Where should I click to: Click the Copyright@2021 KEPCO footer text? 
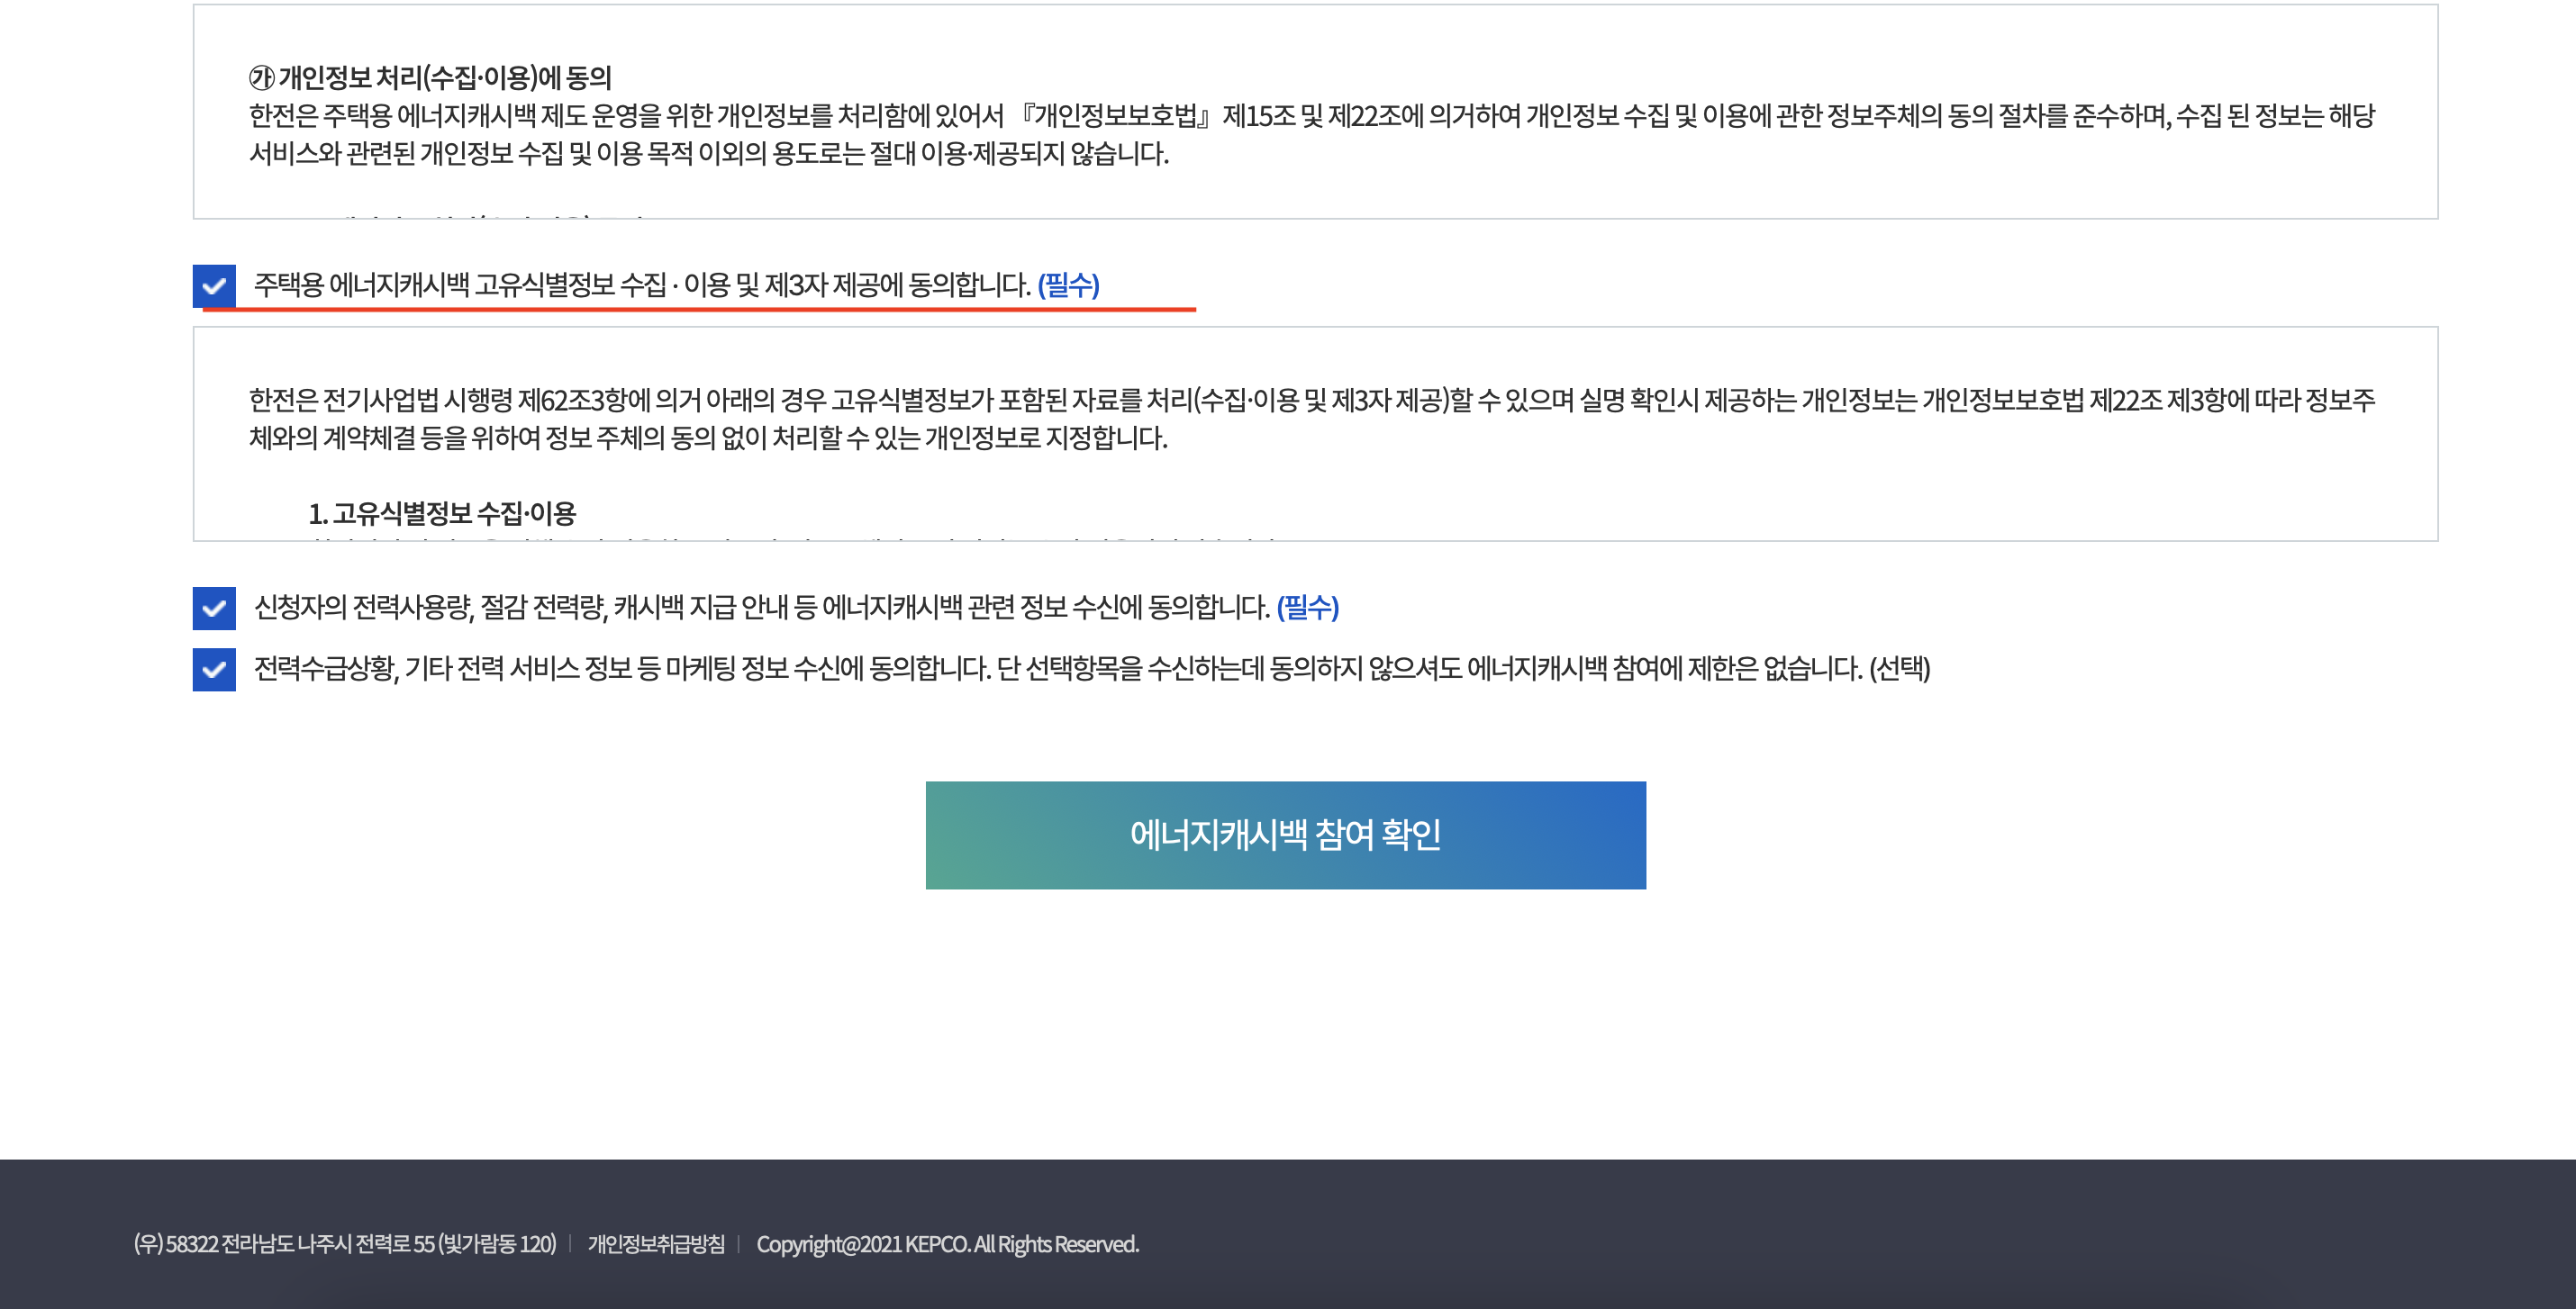click(x=947, y=1244)
